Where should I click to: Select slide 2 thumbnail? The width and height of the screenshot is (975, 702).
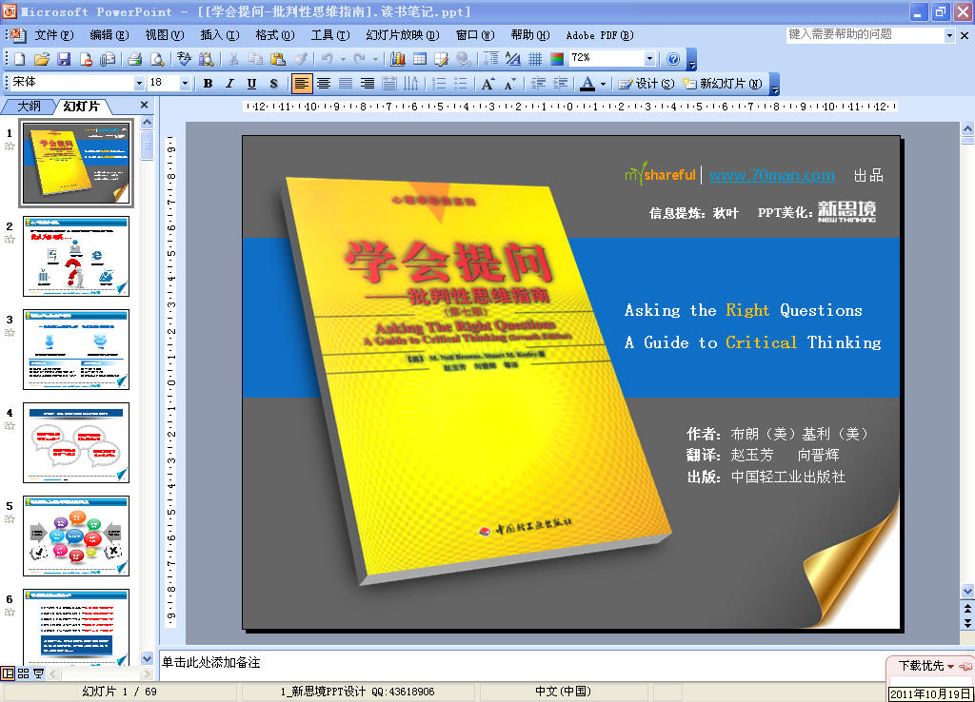click(x=76, y=256)
